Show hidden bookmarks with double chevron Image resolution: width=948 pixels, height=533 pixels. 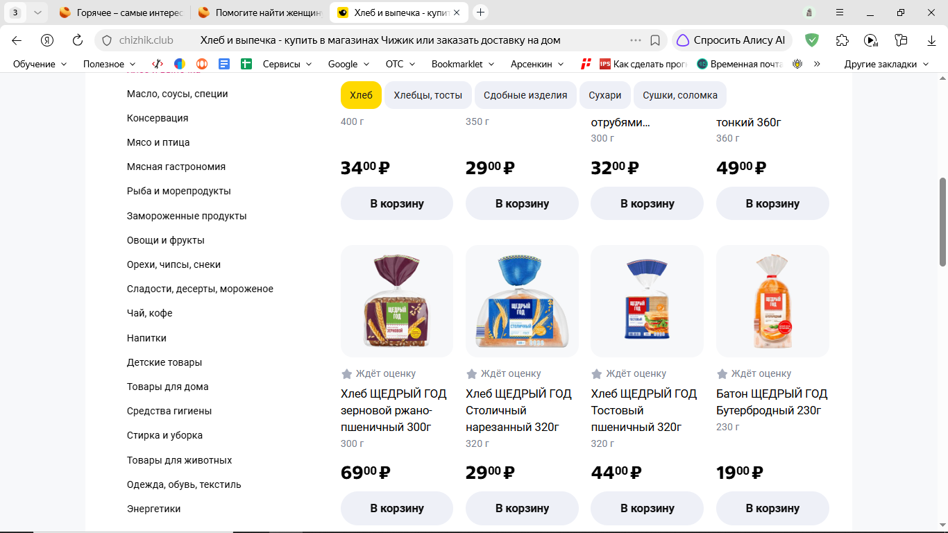tap(817, 64)
